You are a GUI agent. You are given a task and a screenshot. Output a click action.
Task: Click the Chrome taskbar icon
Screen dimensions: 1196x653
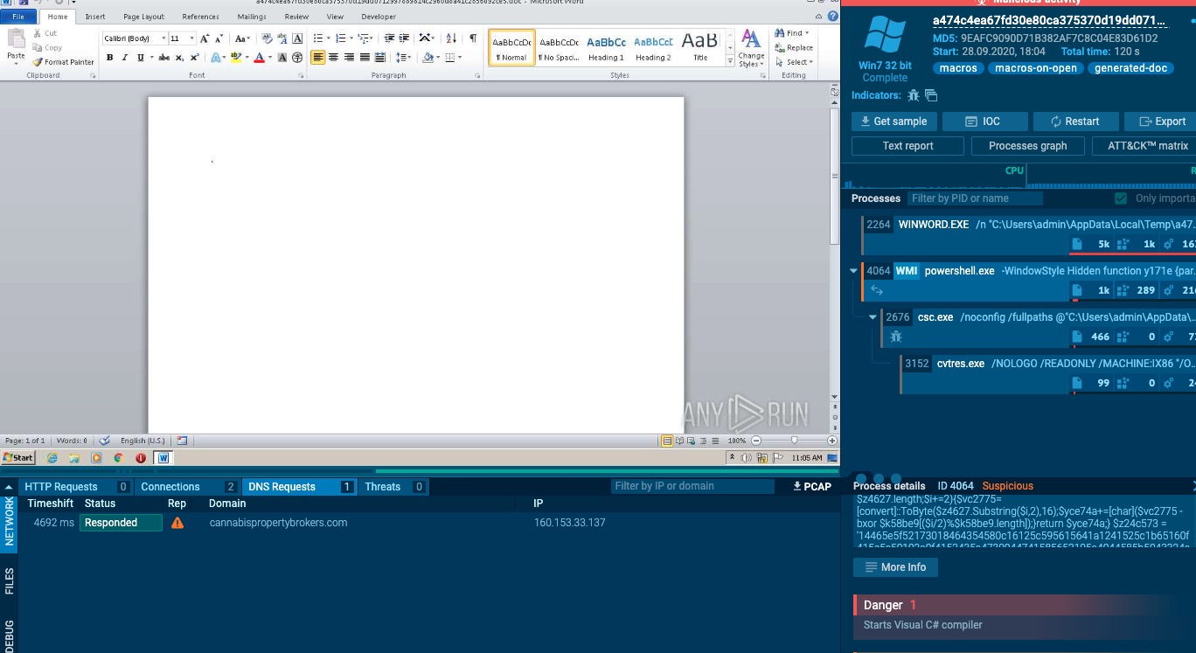click(x=118, y=458)
